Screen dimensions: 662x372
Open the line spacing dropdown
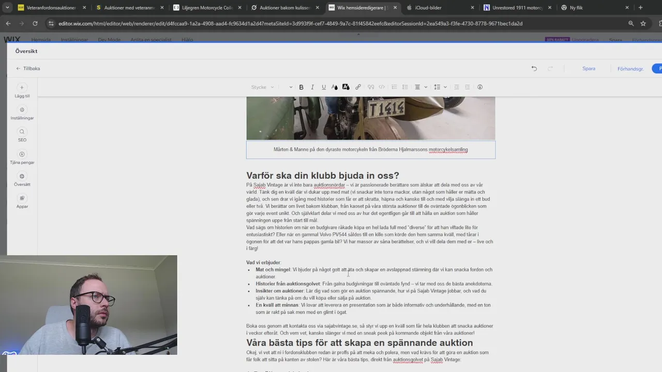[440, 87]
